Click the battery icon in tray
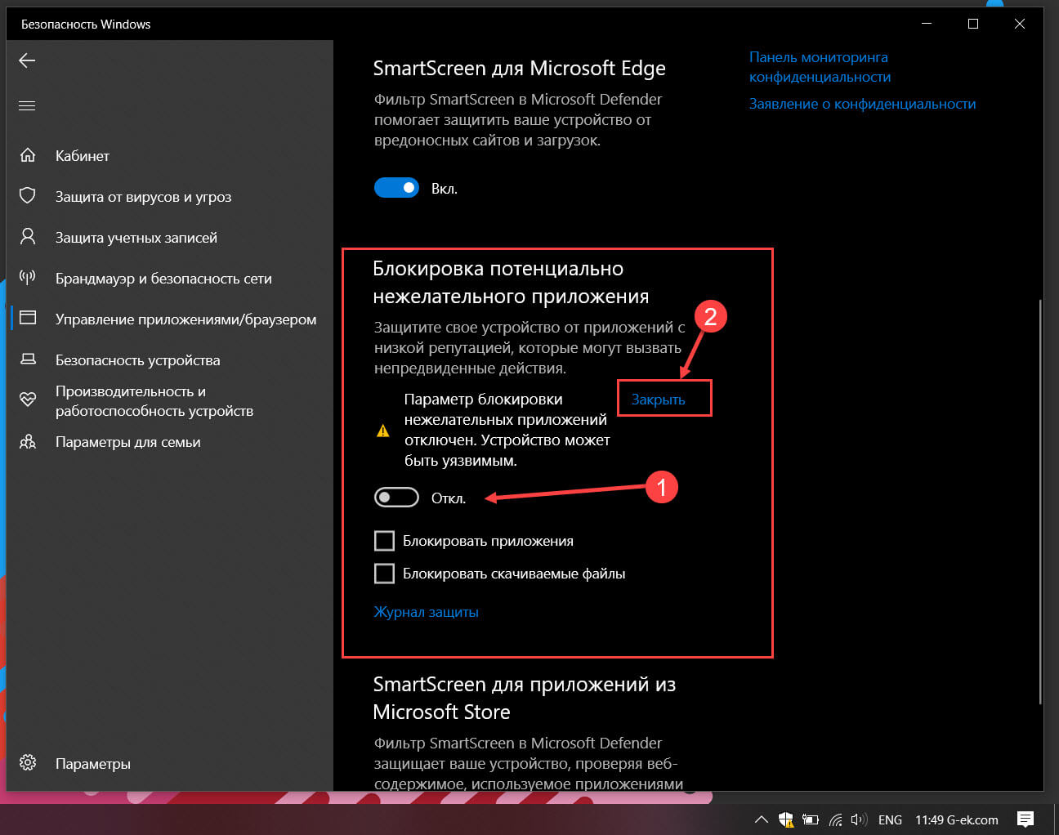The image size is (1059, 835). point(811,819)
